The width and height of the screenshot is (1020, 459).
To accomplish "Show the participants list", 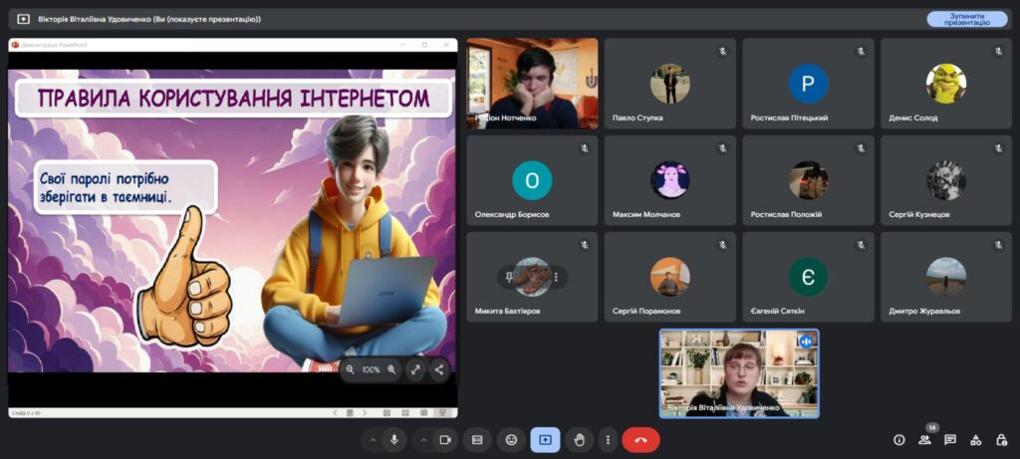I will (x=924, y=439).
